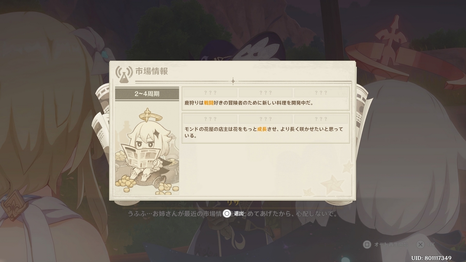Click first ??? slot above モンド花屋 news
The image size is (466, 262).
pos(210,119)
